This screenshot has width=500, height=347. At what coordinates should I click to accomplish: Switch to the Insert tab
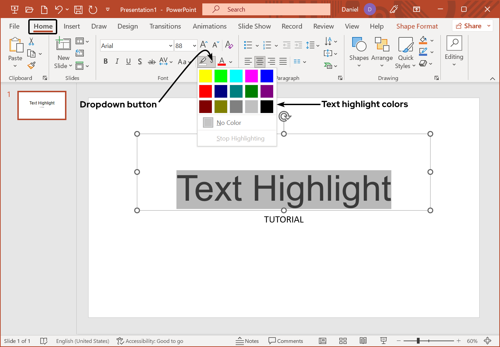point(72,26)
